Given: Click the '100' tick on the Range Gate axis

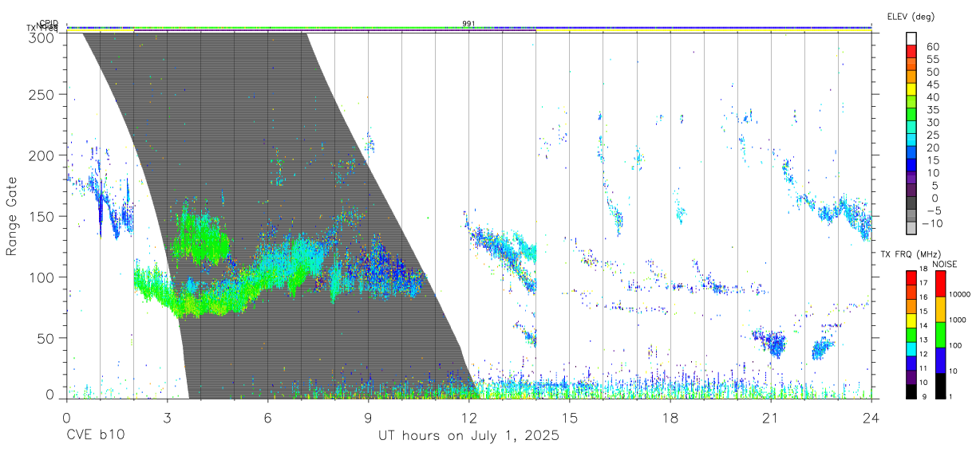Looking at the screenshot, I should click(41, 277).
